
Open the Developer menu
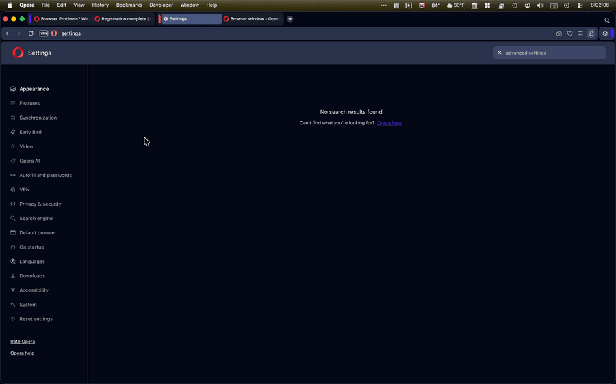tap(161, 5)
